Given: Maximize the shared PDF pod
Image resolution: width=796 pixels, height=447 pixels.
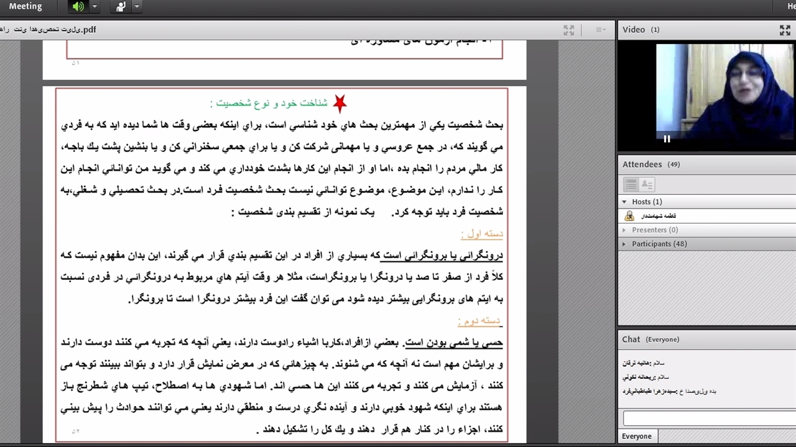Looking at the screenshot, I should point(568,30).
